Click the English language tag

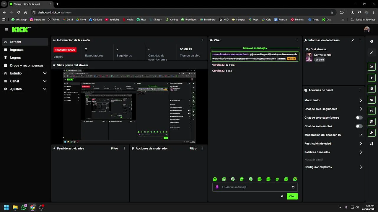(320, 59)
